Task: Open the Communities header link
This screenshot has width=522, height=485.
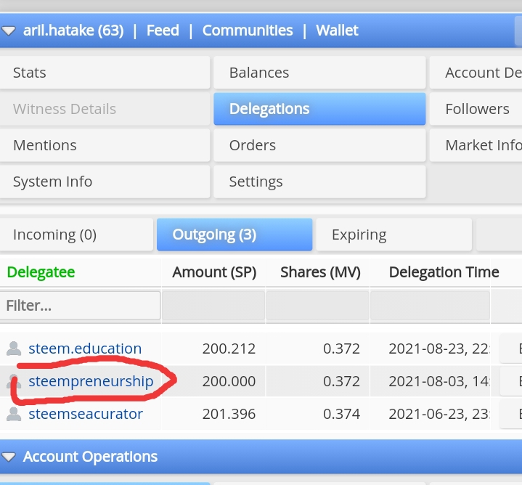Action: (248, 30)
